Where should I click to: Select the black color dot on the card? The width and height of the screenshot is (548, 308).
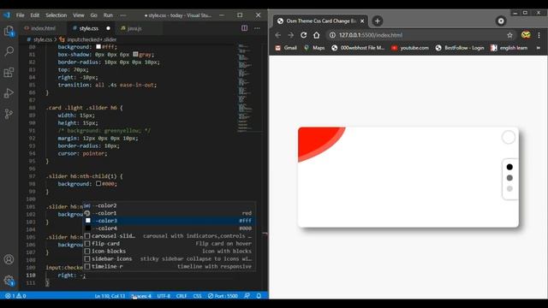(509, 167)
